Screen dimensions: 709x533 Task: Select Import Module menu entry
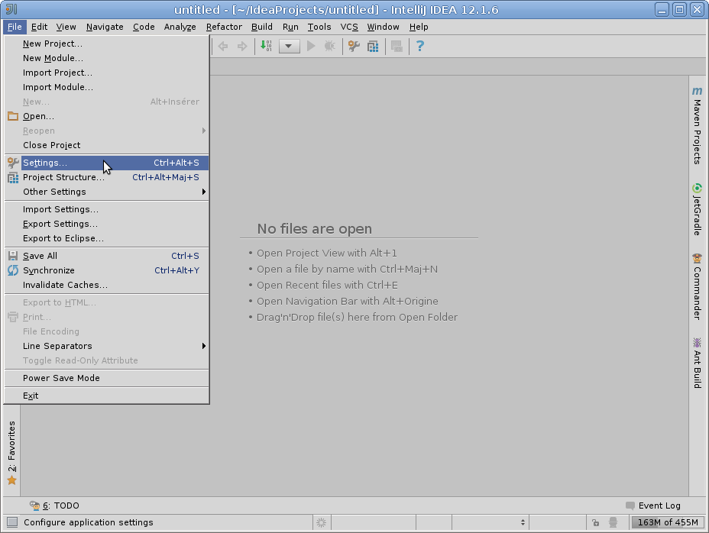(x=107, y=87)
